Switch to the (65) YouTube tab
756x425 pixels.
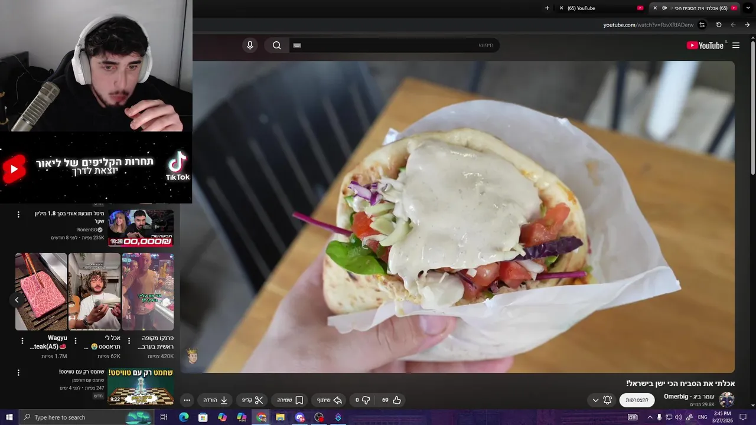click(x=601, y=8)
